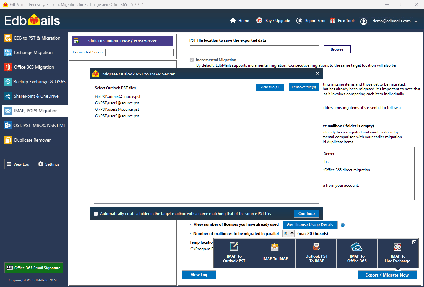The width and height of the screenshot is (424, 287).
Task: Click the Remove file(s) button
Action: pos(304,87)
